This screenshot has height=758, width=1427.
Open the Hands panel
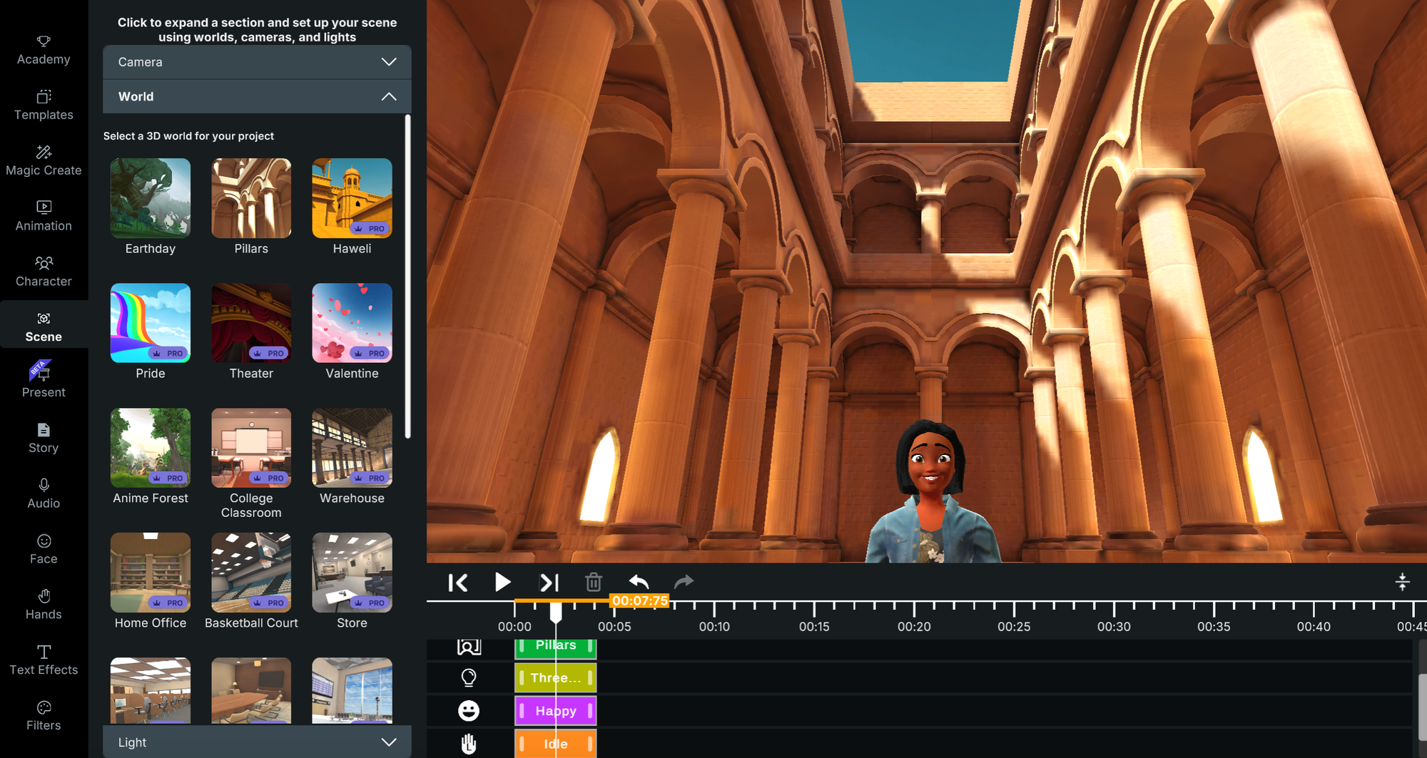point(44,604)
